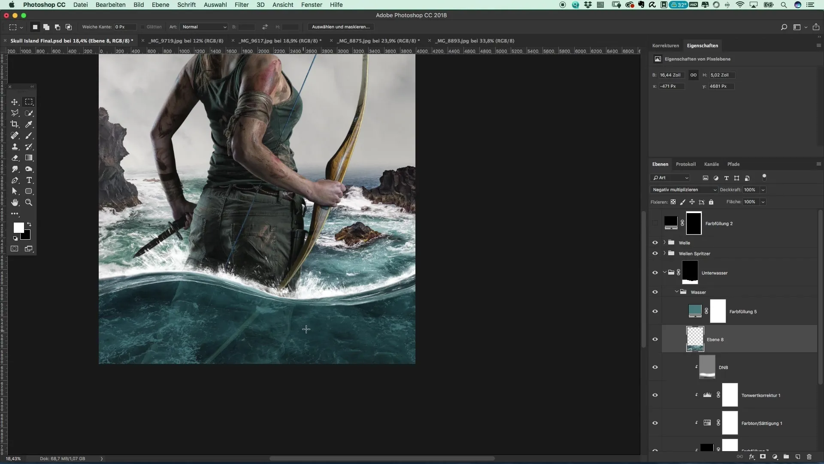Click the Farbfüllung 5 layer mask thumbnail
The height and width of the screenshot is (464, 824).
click(718, 311)
